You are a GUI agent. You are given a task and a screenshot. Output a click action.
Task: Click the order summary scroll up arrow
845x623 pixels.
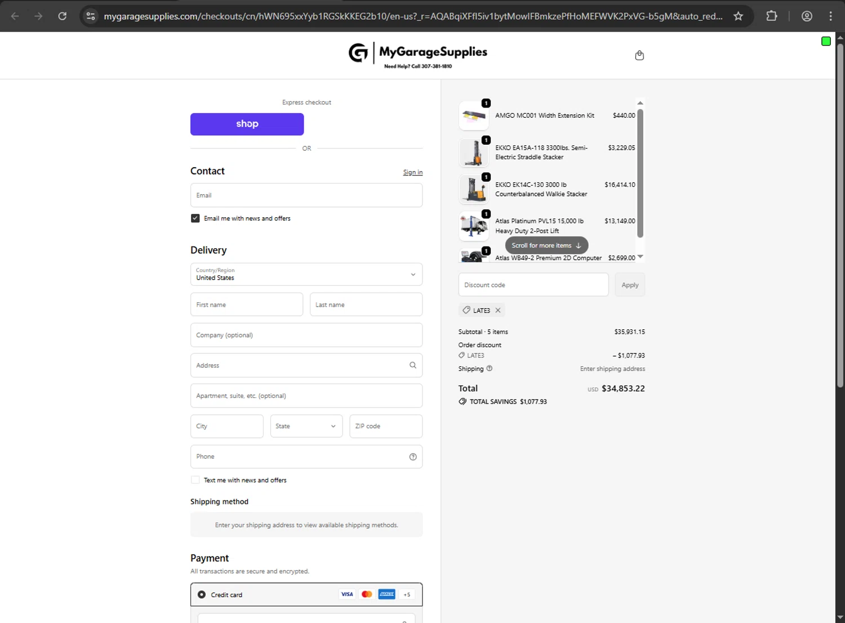point(640,103)
